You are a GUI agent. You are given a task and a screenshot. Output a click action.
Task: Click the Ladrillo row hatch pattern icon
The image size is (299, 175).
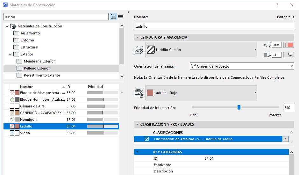(x=12, y=126)
